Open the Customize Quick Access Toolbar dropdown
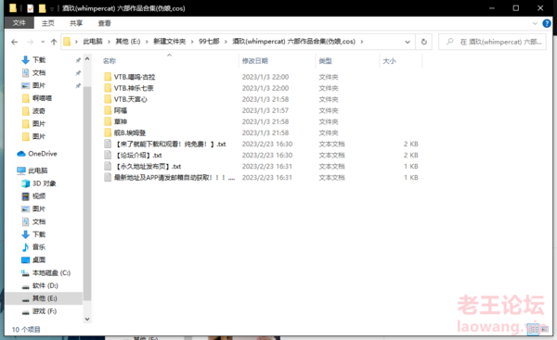Screen dimensions: 557x340 click(x=52, y=8)
